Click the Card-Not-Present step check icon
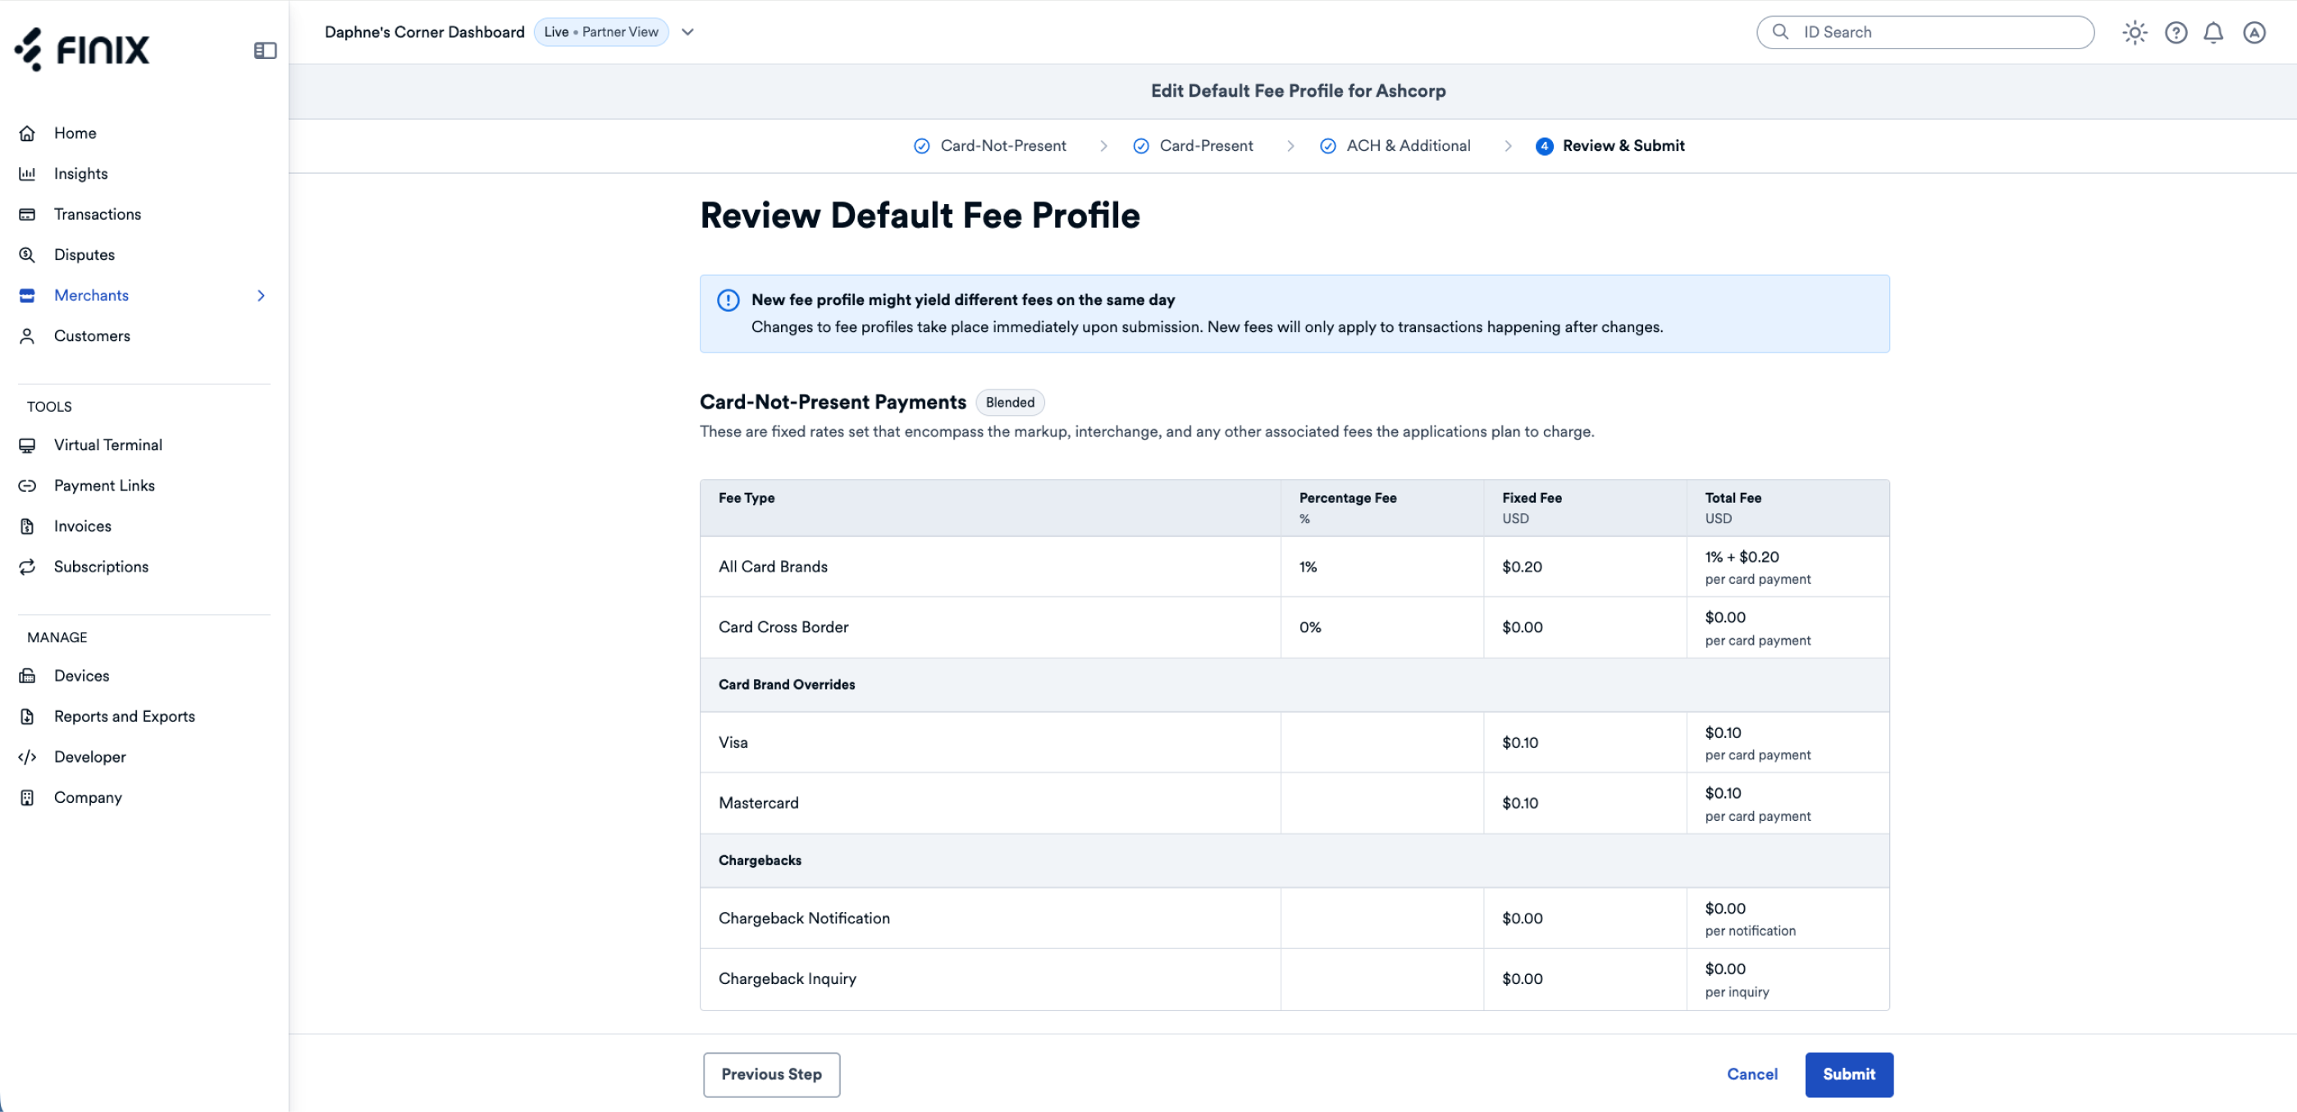Image resolution: width=2297 pixels, height=1112 pixels. point(921,146)
